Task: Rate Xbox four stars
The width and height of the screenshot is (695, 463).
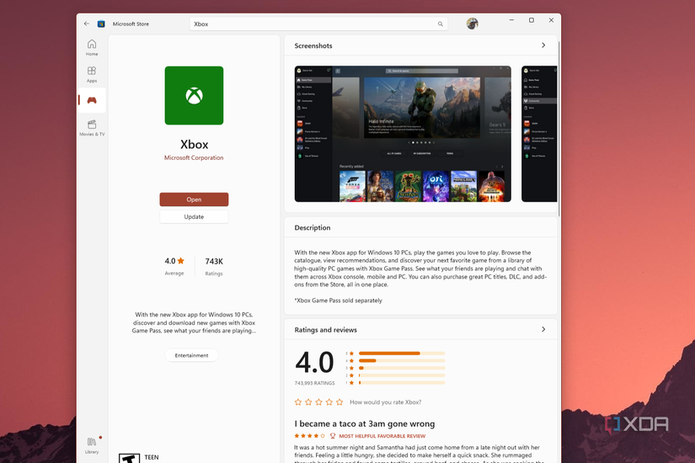Action: 329,402
